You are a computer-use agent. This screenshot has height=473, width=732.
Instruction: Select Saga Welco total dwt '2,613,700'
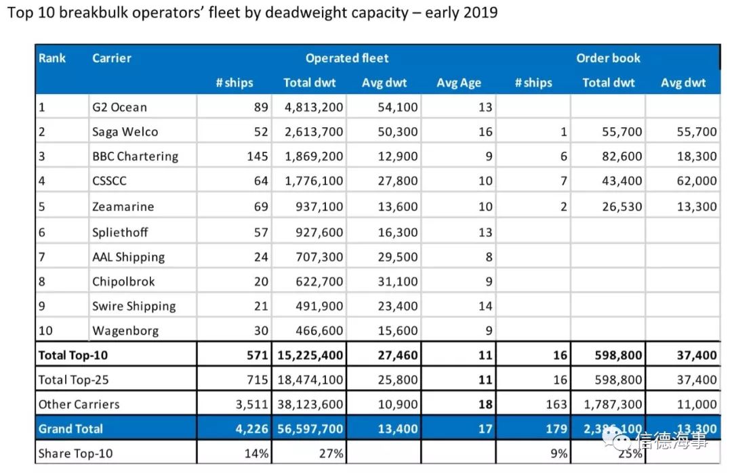coord(314,132)
